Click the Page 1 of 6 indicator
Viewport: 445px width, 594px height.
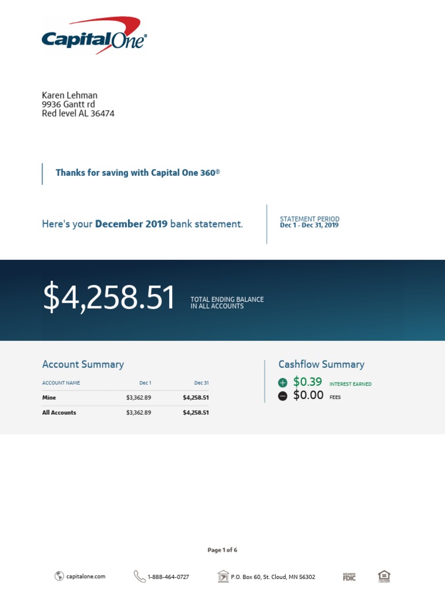coord(222,550)
